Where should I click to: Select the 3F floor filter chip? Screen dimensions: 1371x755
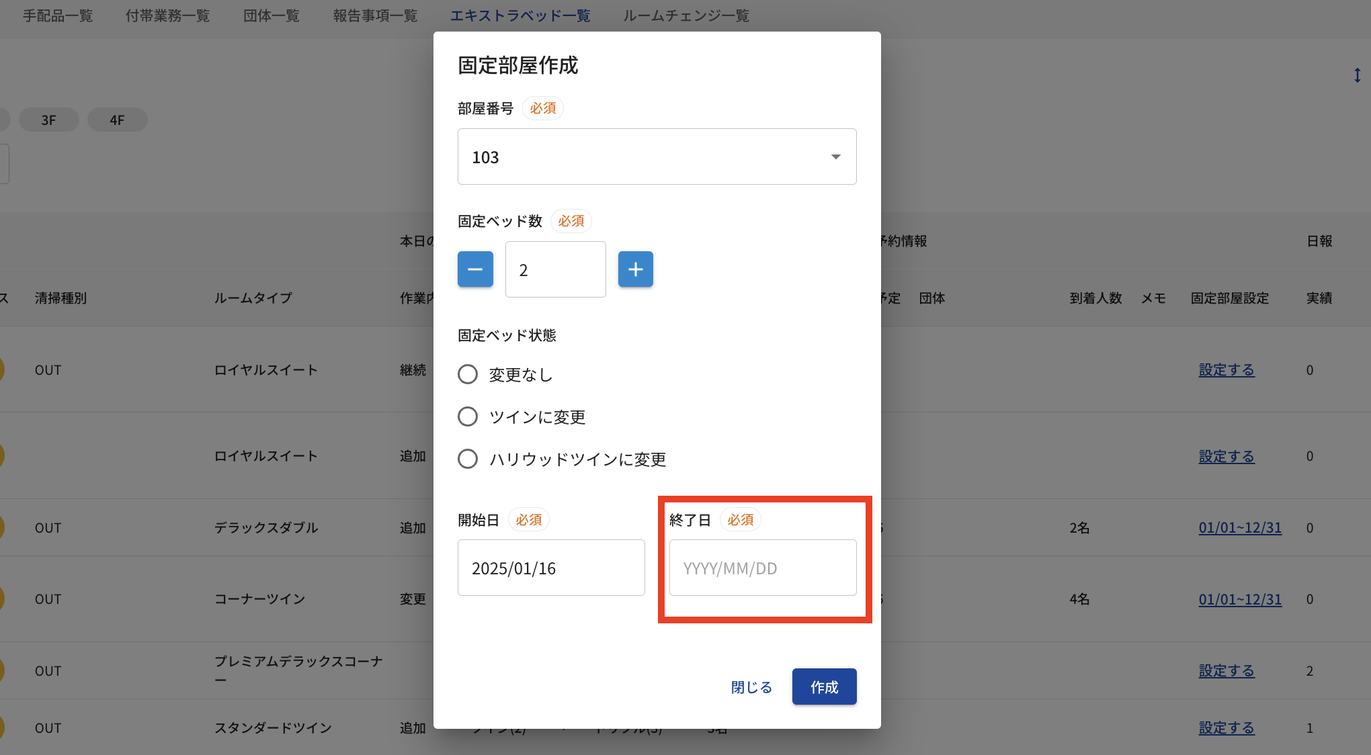click(x=48, y=120)
